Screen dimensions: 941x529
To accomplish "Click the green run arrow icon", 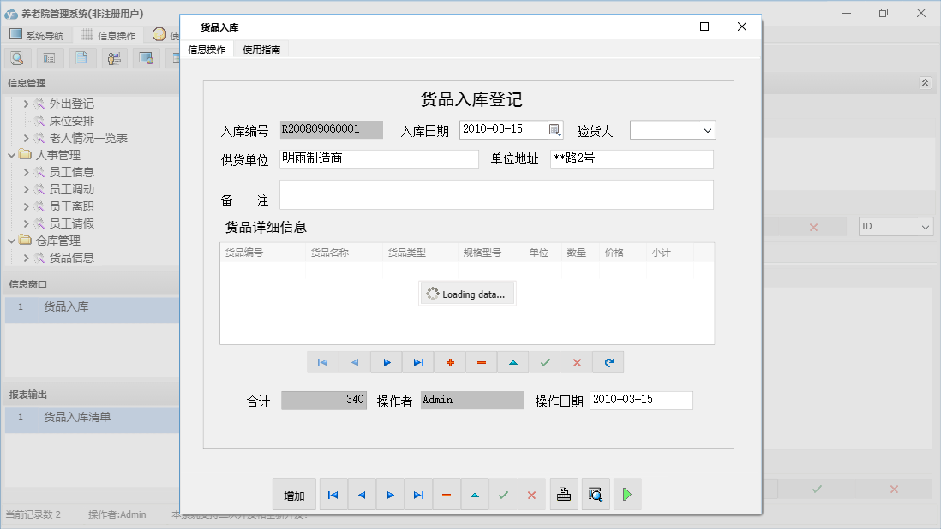I will pos(626,494).
